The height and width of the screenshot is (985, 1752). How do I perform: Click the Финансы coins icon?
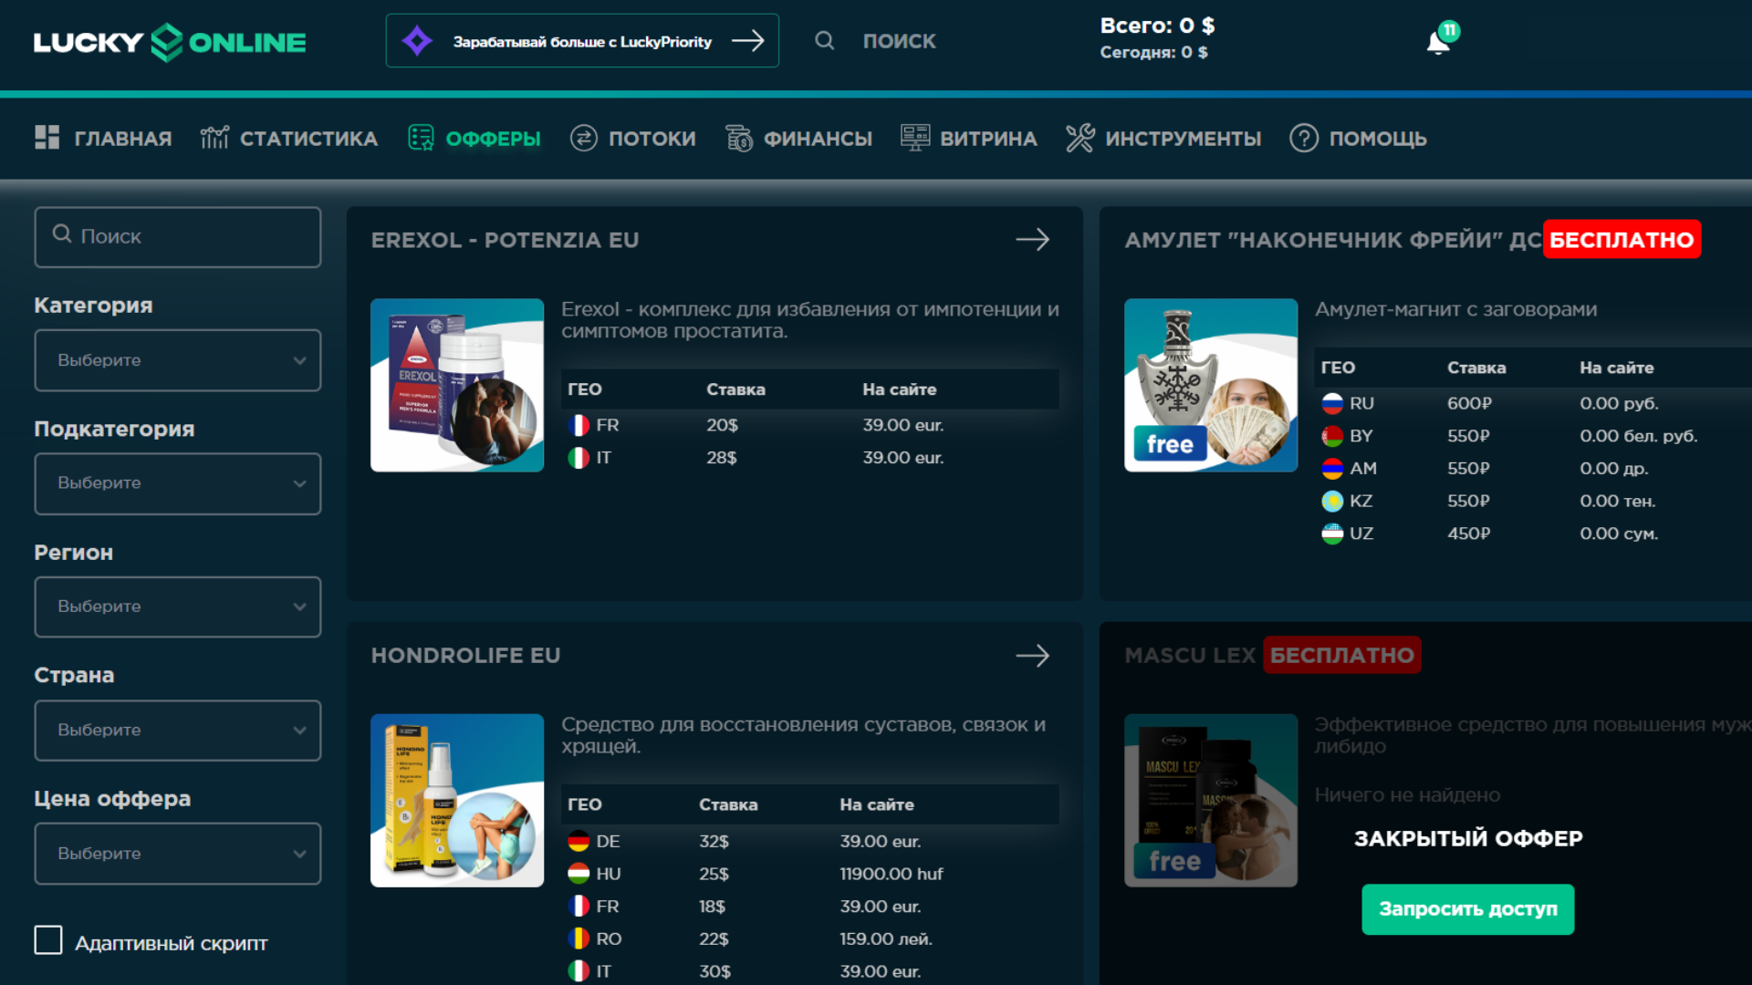pyautogui.click(x=739, y=138)
